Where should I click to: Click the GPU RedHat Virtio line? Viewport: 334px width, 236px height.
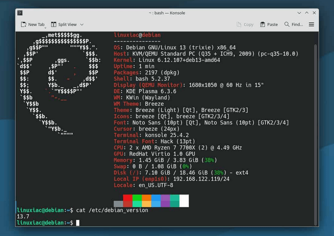(x=154, y=154)
